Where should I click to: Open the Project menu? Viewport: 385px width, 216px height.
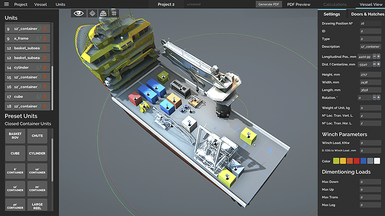(21, 4)
